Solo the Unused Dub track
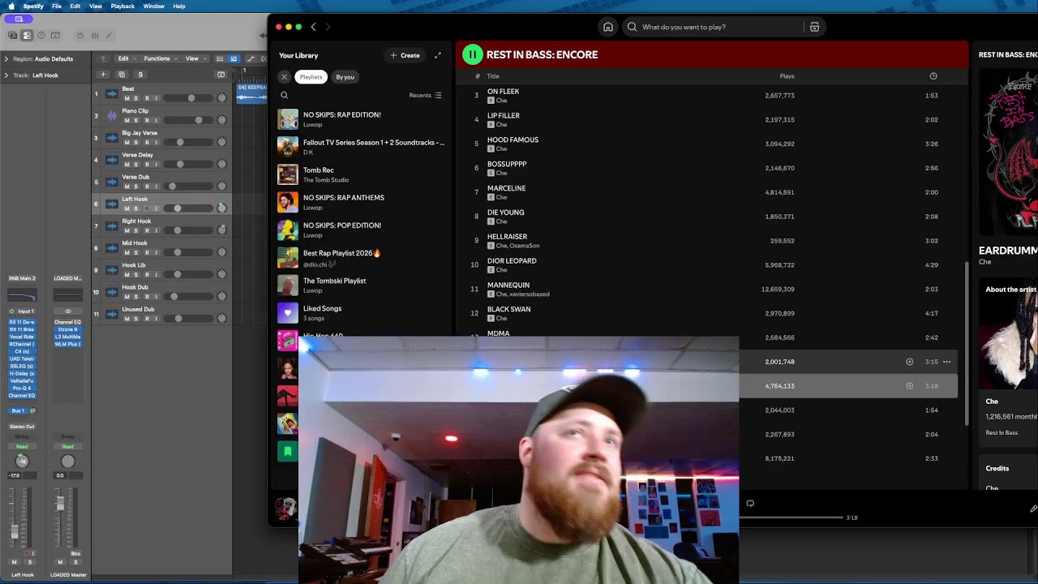This screenshot has width=1038, height=584. pos(136,319)
